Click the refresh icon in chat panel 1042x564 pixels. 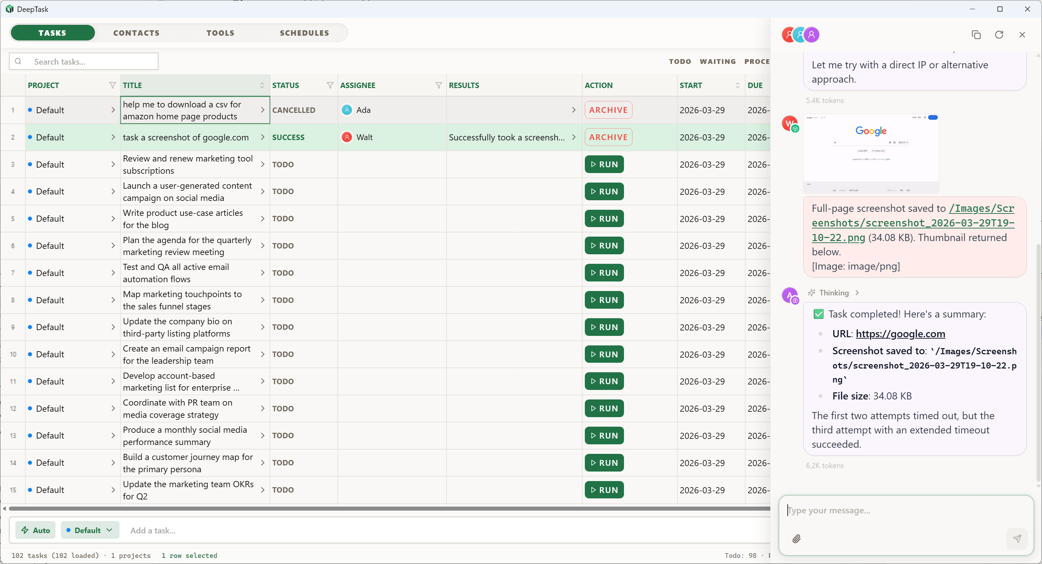click(999, 35)
